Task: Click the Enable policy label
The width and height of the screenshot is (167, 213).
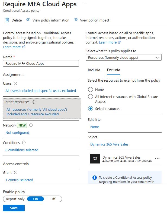Action: coord(14,192)
